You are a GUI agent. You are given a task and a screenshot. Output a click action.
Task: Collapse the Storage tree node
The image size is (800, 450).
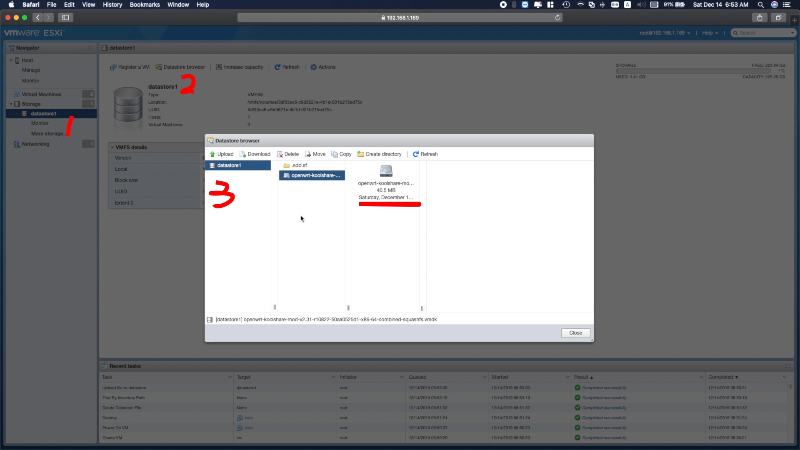coord(11,104)
